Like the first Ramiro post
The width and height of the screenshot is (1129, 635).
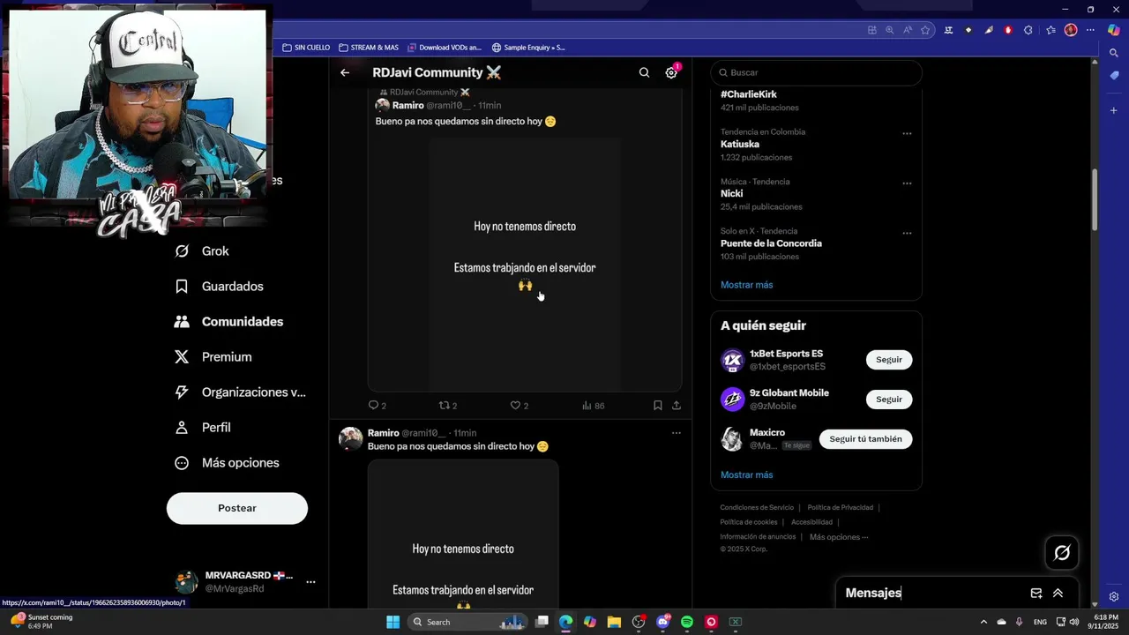click(520, 405)
